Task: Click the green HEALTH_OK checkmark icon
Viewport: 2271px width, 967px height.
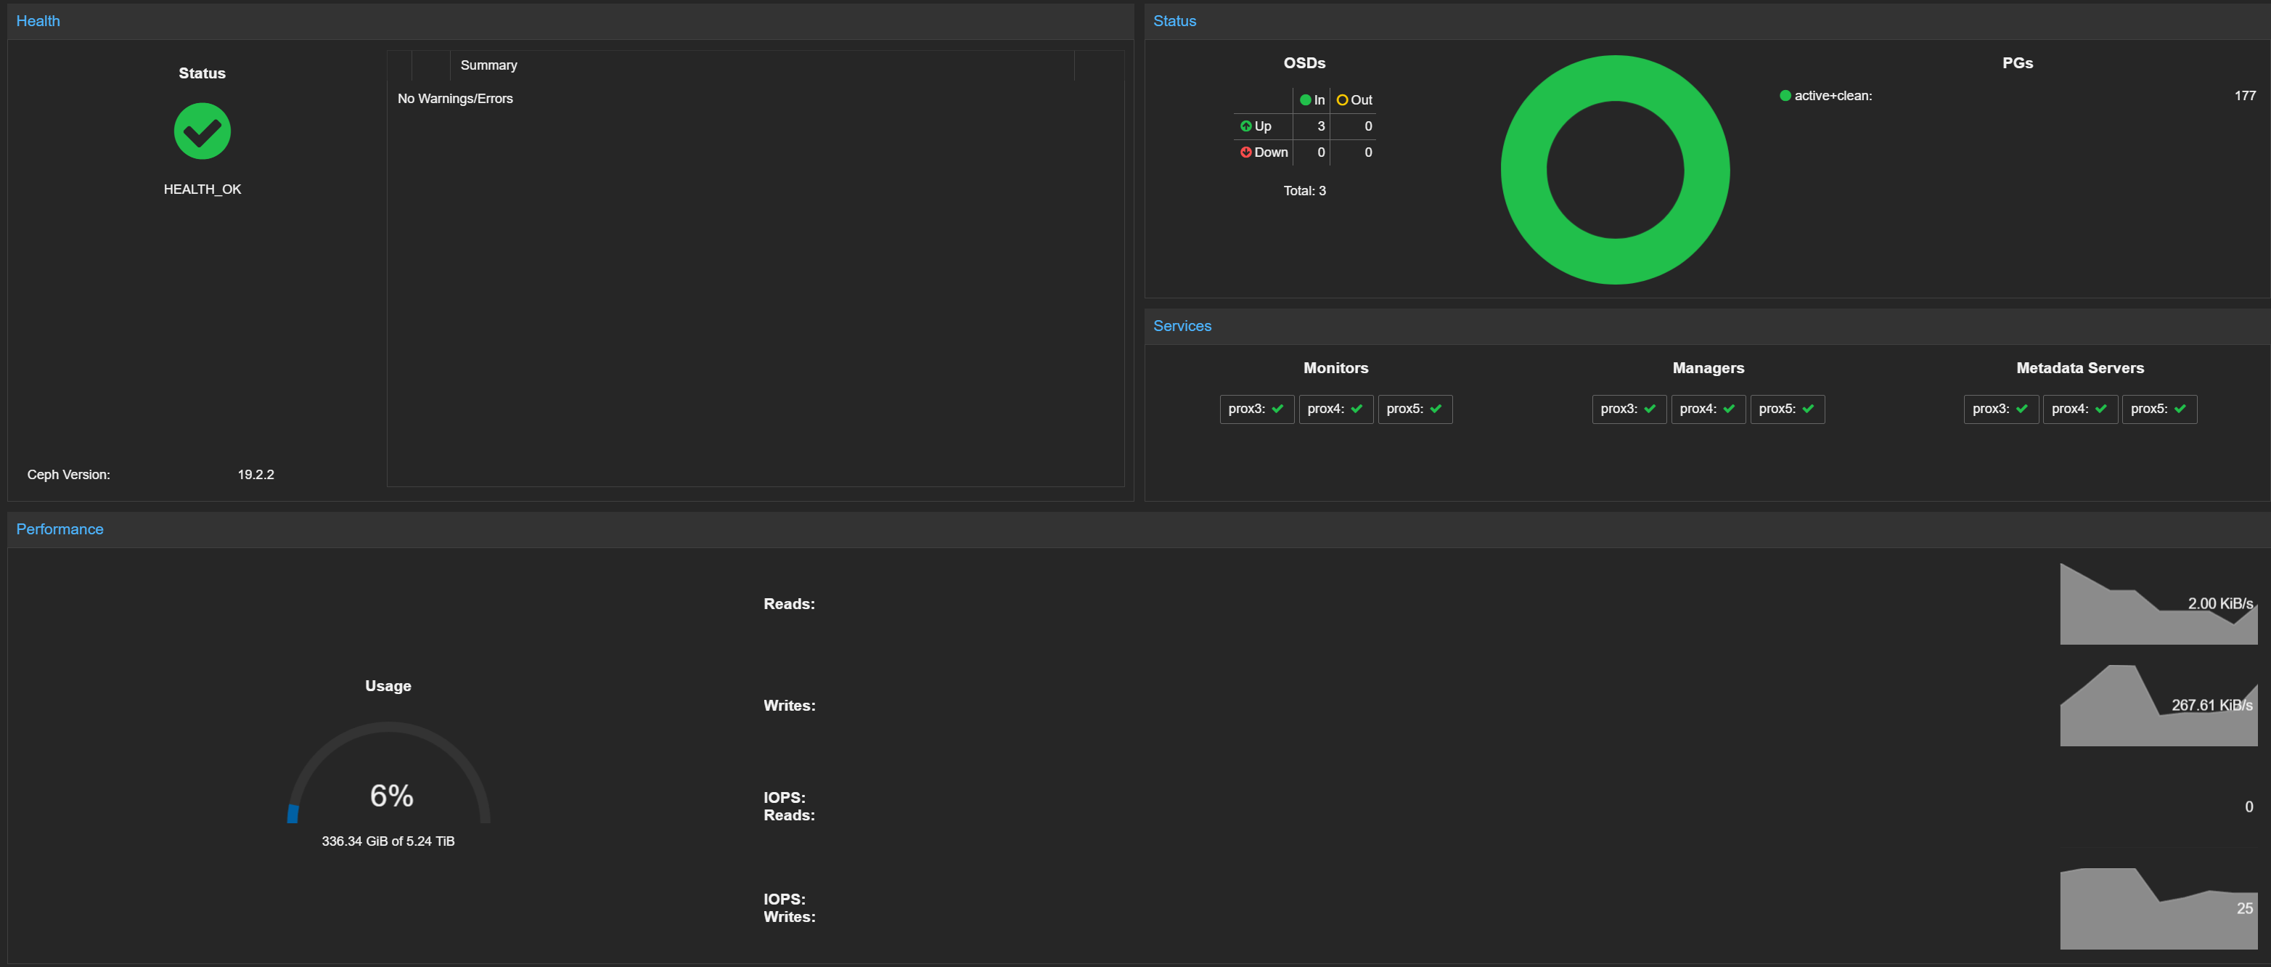Action: coord(202,131)
